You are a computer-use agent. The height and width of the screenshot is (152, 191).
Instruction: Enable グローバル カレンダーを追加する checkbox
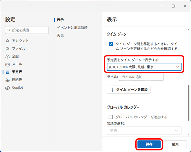(111, 117)
